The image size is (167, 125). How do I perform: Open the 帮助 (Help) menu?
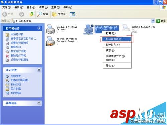[x=68, y=7]
